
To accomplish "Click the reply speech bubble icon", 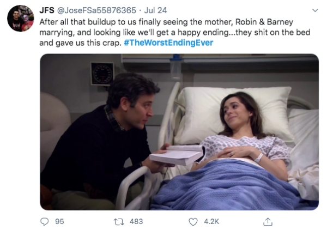I will coord(45,222).
